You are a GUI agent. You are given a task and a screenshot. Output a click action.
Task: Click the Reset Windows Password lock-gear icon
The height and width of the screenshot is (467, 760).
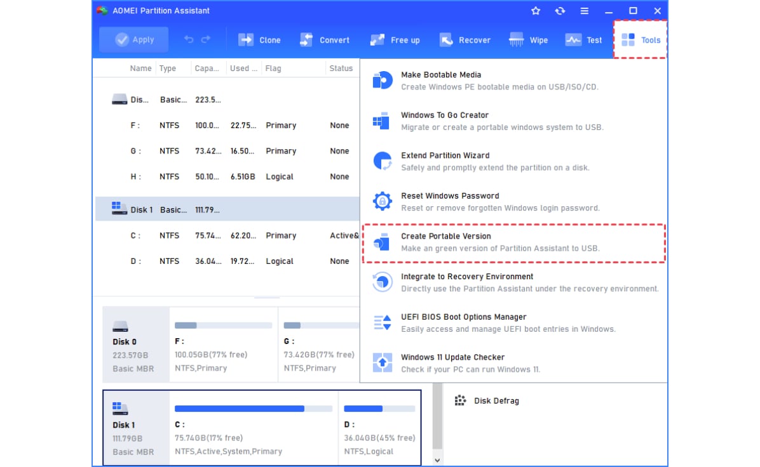pyautogui.click(x=383, y=201)
